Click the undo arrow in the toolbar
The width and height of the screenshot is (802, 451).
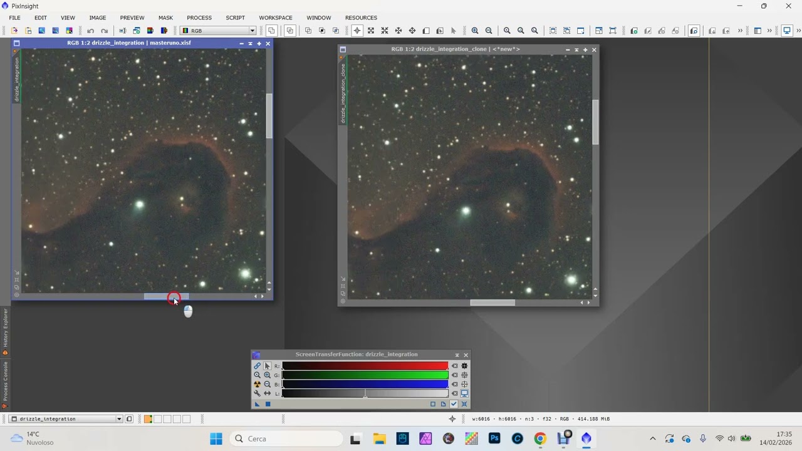91,31
